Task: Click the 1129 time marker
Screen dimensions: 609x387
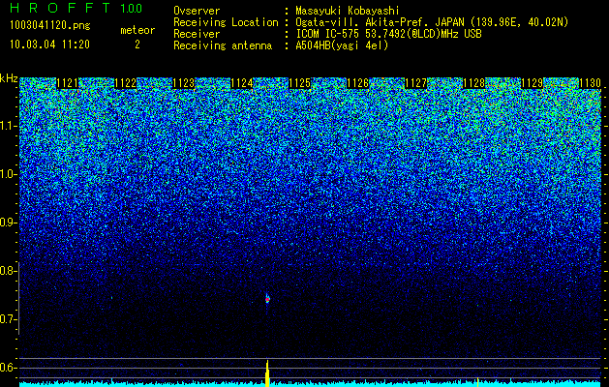Action: point(532,83)
